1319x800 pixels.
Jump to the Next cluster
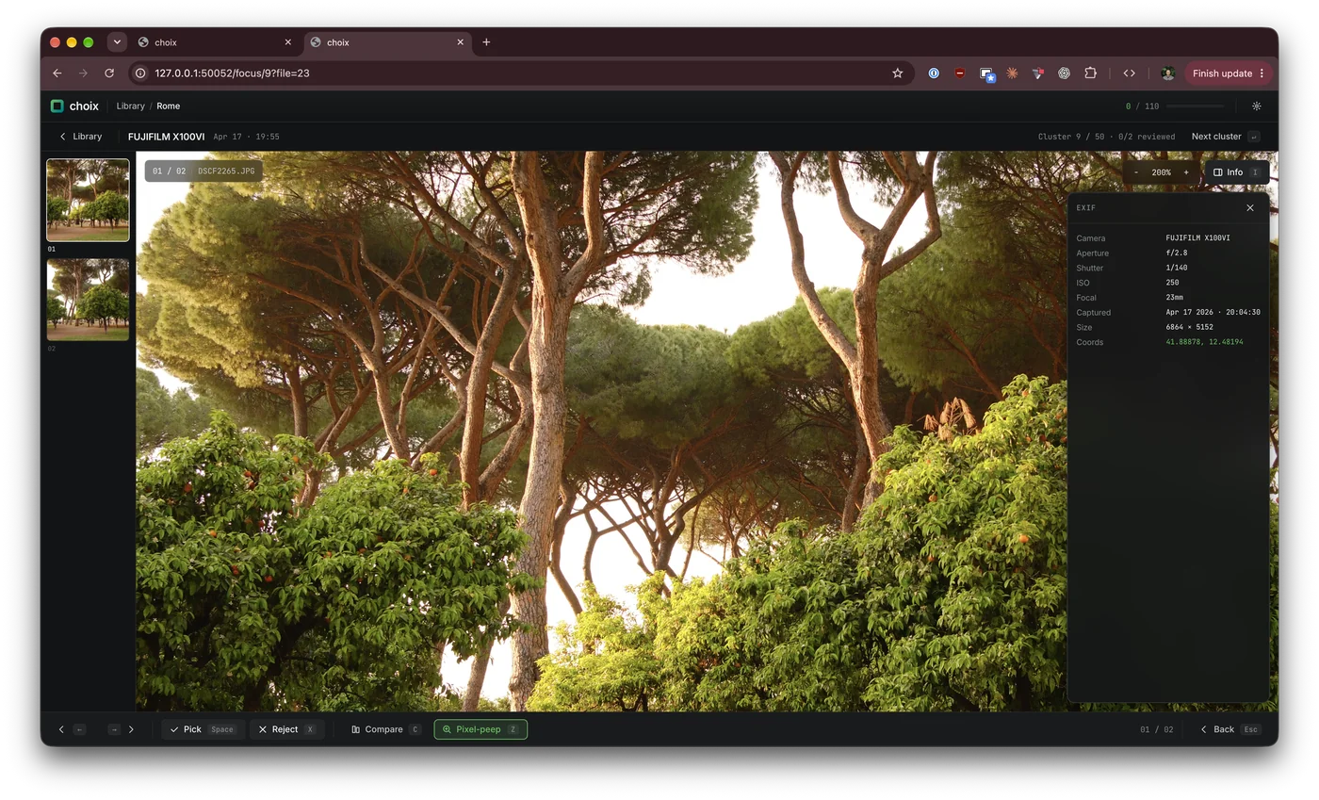(x=1225, y=137)
